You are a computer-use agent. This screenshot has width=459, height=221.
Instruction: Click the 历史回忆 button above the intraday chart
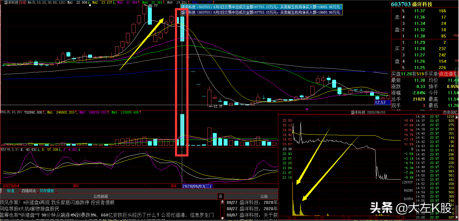click(x=450, y=112)
